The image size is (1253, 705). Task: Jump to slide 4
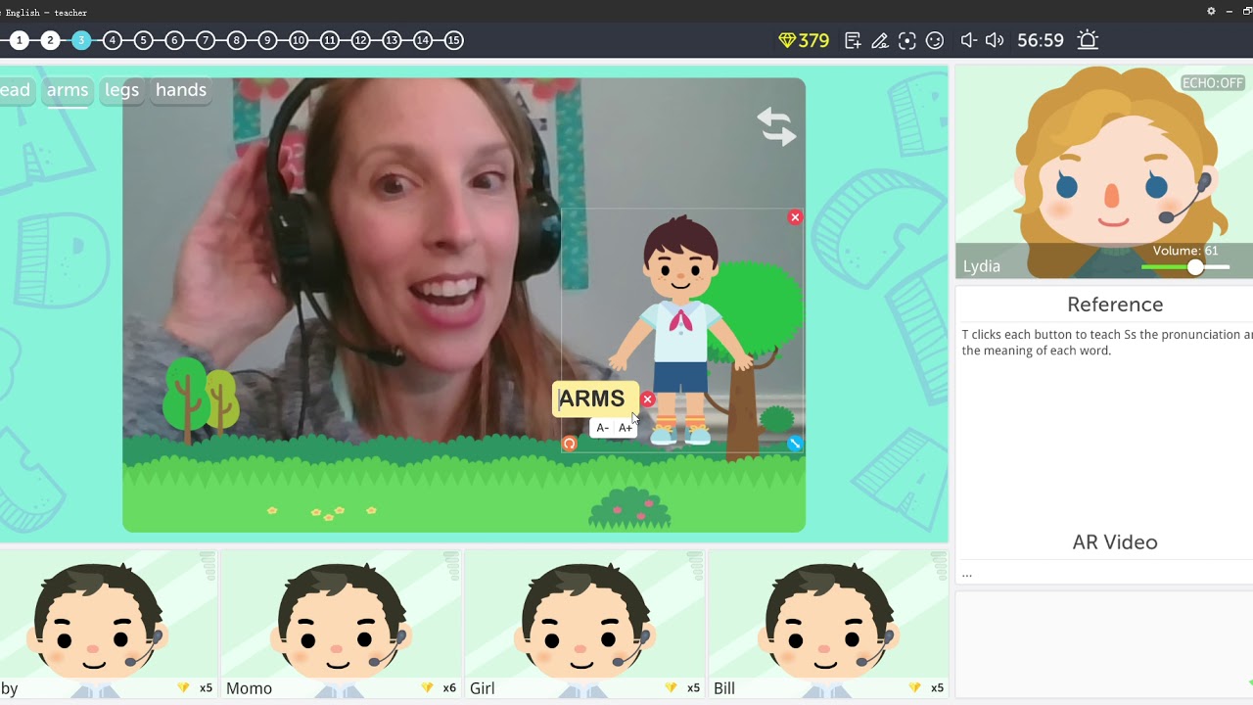pyautogui.click(x=113, y=40)
